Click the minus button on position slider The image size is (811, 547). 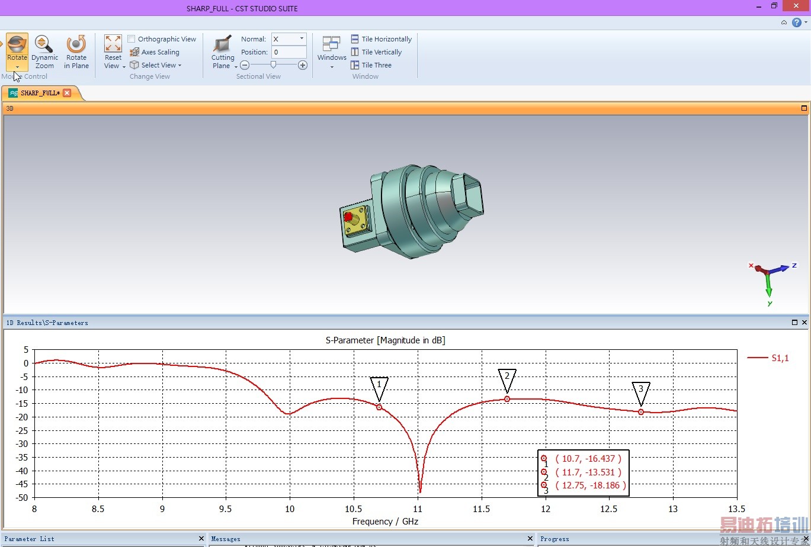(x=245, y=65)
